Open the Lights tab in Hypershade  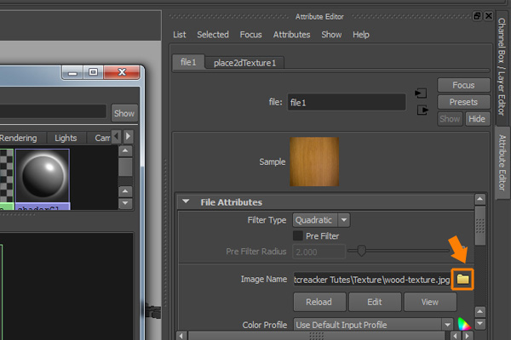coord(66,138)
